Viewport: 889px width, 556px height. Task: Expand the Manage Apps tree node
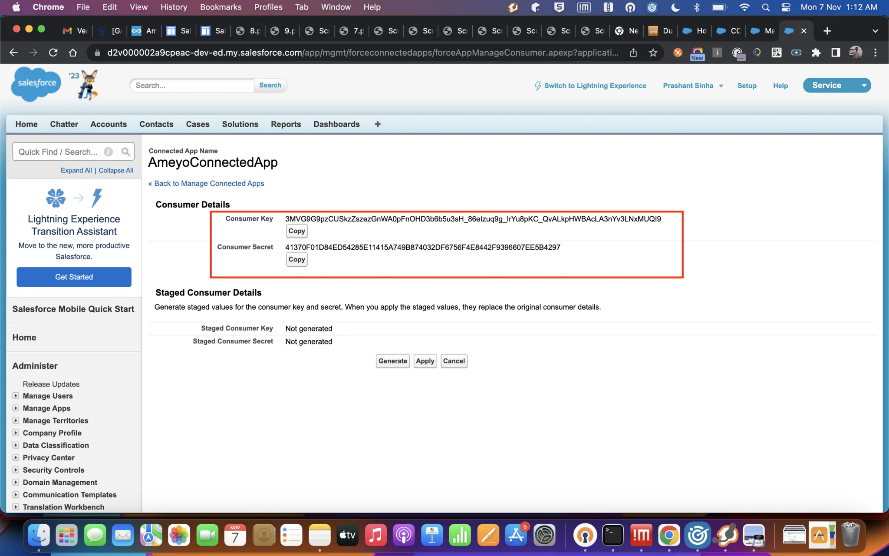pyautogui.click(x=16, y=408)
